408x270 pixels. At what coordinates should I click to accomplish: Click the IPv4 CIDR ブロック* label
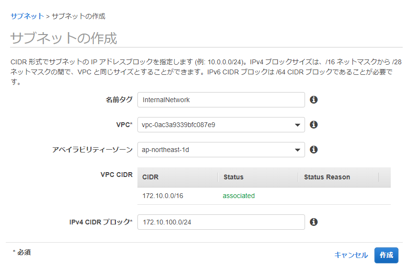pos(101,222)
